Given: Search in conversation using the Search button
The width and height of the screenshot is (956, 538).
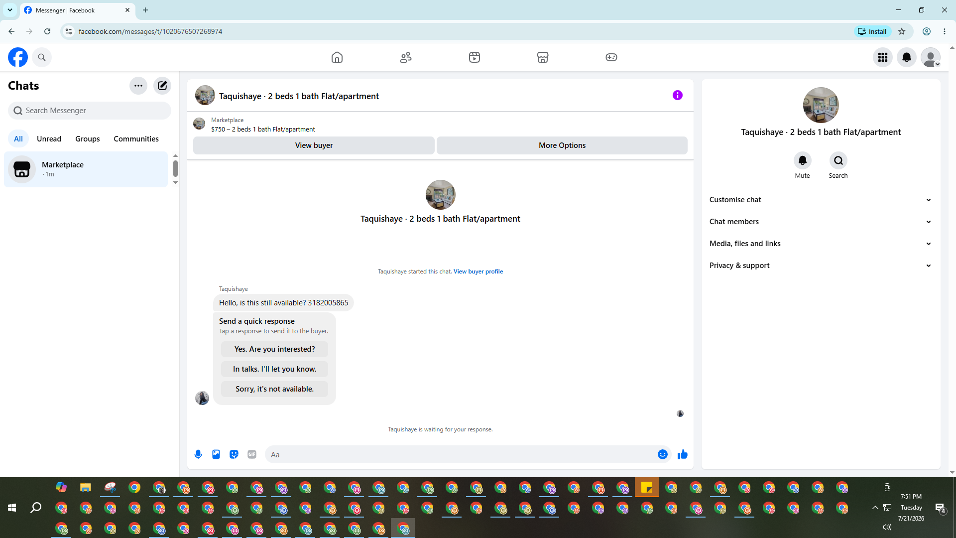Looking at the screenshot, I should (838, 161).
